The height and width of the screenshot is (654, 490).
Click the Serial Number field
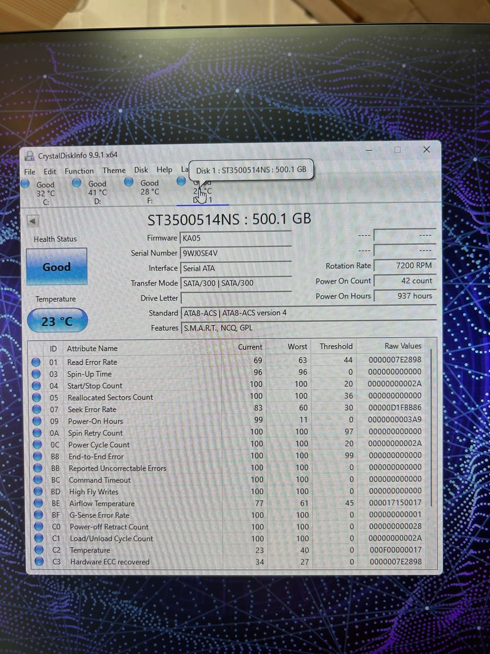236,253
